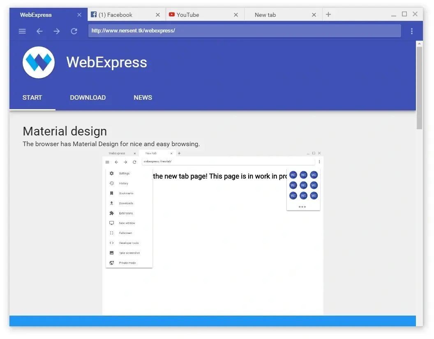The image size is (434, 339).
Task: Click the YouTube favicon on its tab
Action: point(172,14)
